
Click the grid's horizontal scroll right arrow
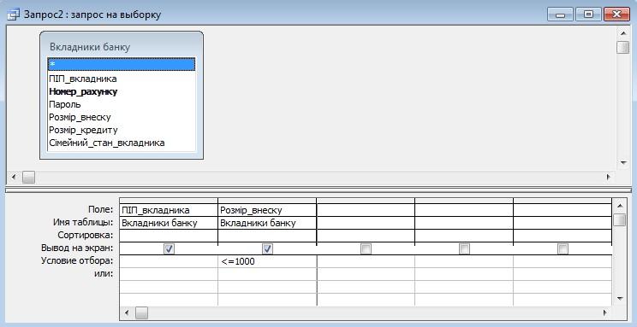[x=605, y=312]
